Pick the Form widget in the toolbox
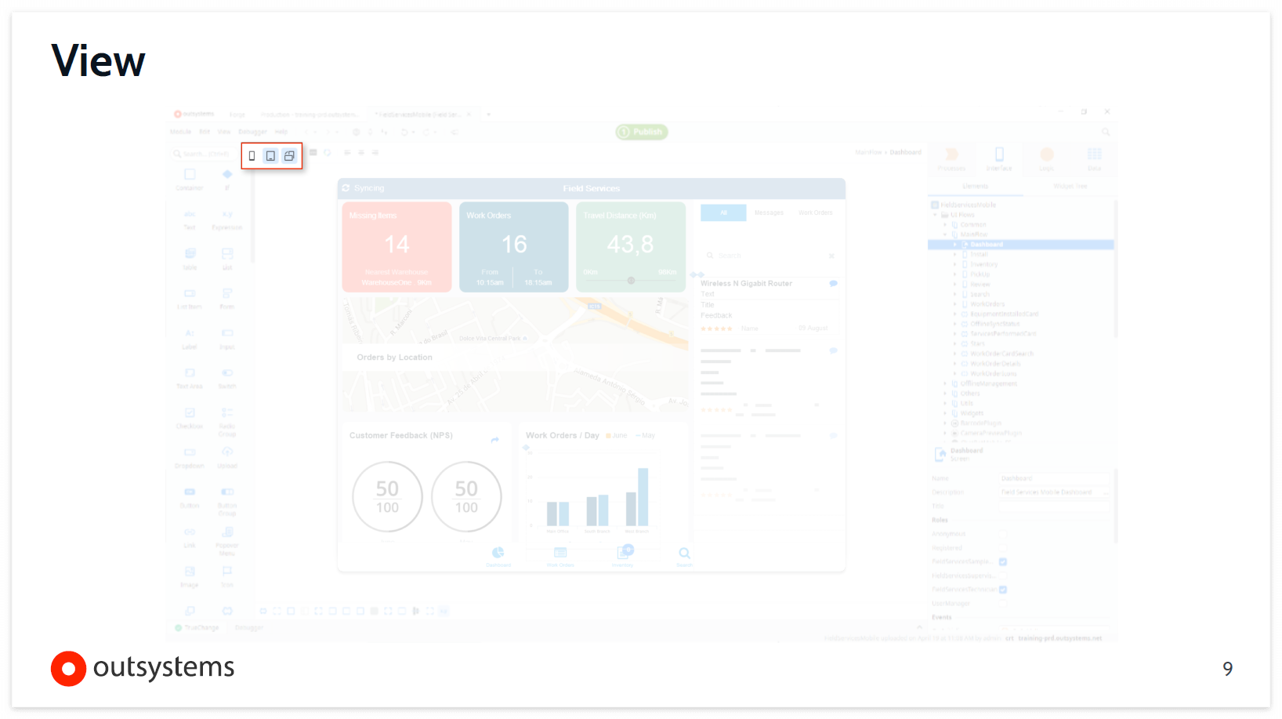 coord(227,299)
